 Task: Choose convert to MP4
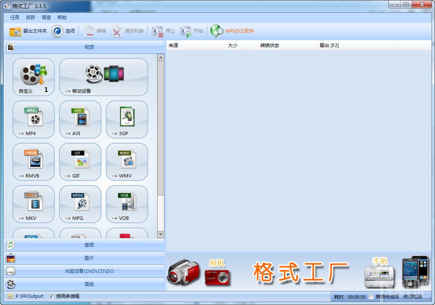coord(34,119)
